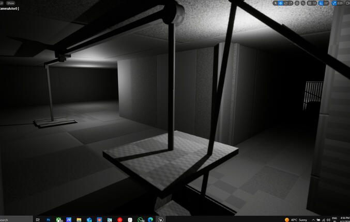
Task: Open File Explorer from the taskbar
Action: [79, 219]
